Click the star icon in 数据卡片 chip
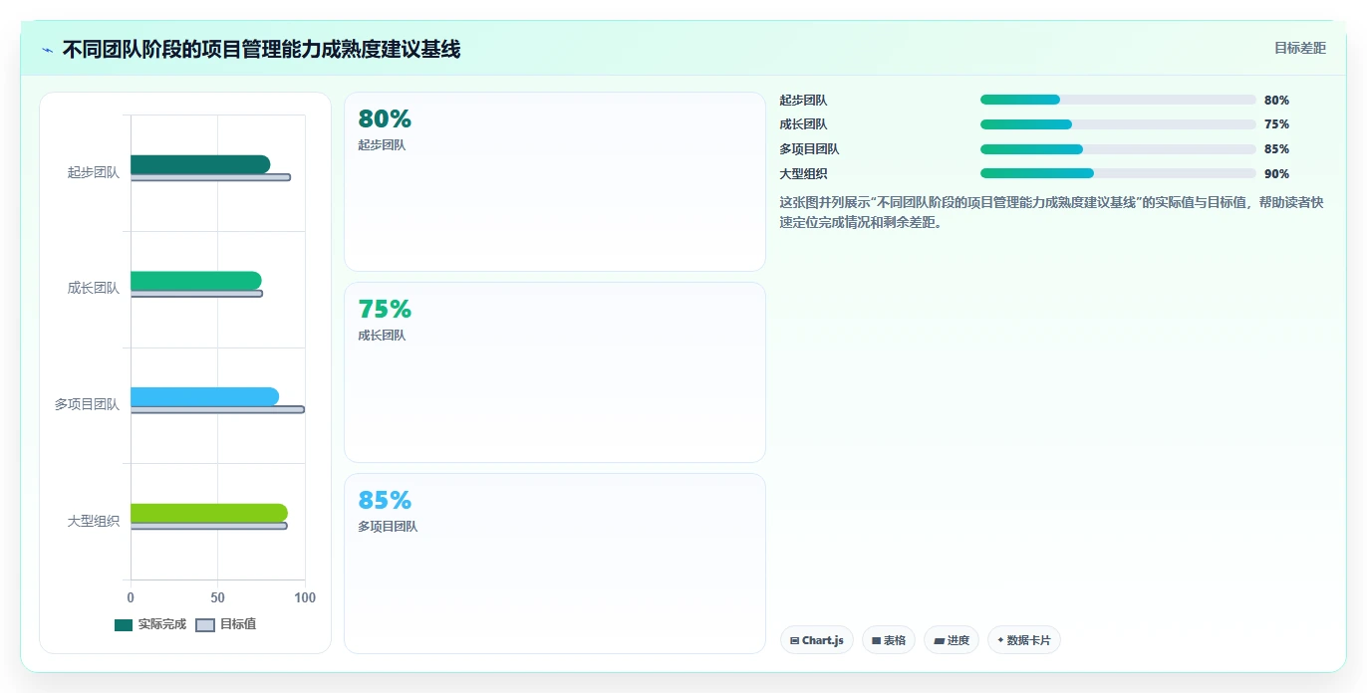 tap(1000, 640)
